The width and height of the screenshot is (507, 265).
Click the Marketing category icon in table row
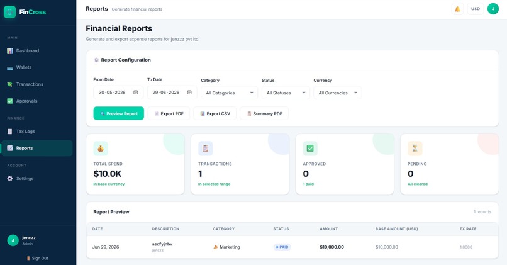(x=216, y=247)
